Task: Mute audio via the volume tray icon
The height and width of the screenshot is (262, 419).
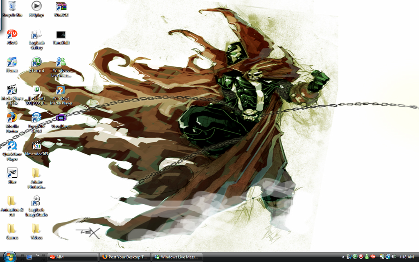Action: pos(393,257)
